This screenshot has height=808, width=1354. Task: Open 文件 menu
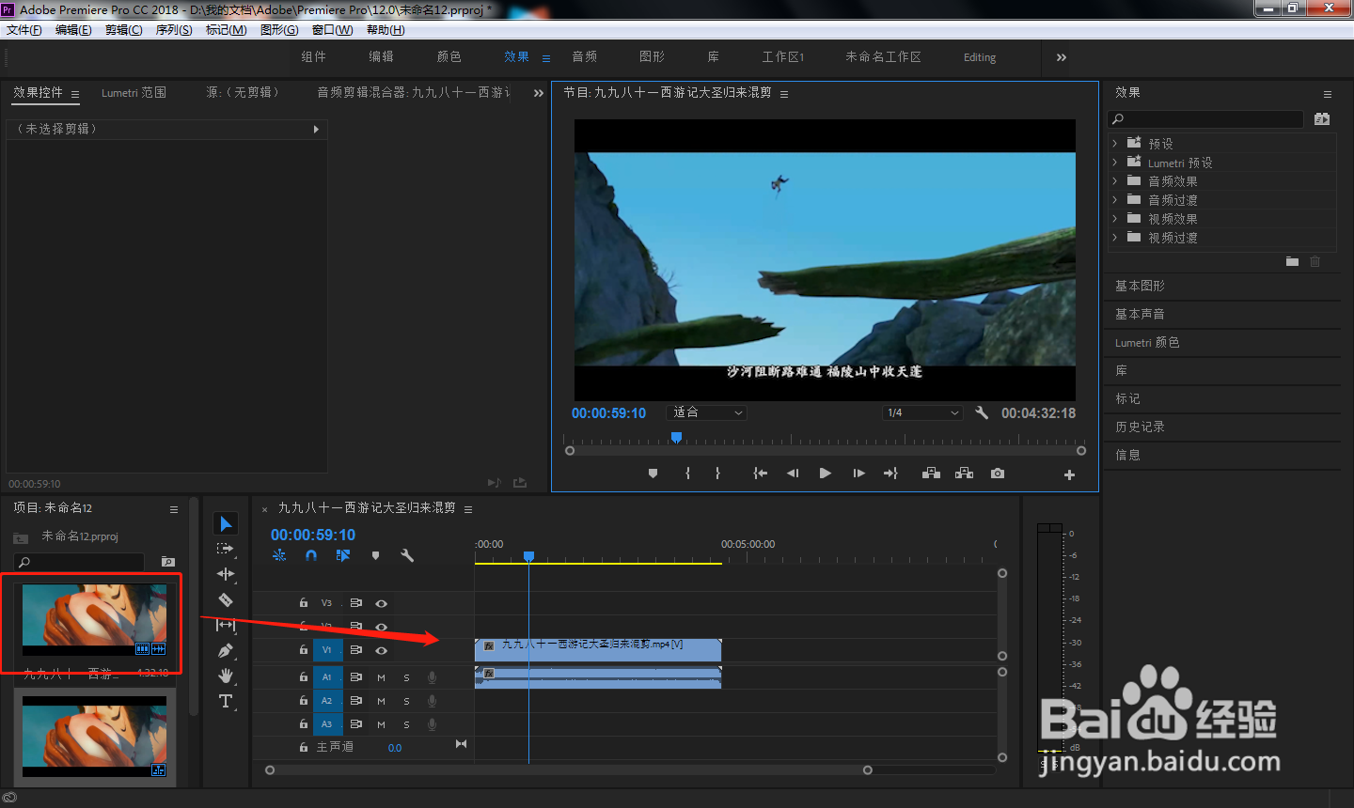point(24,30)
